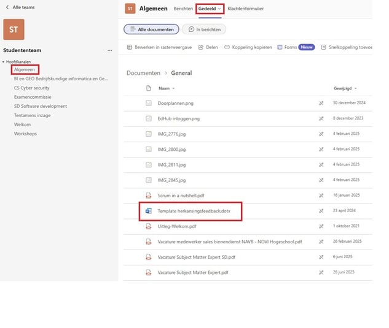Click date 1 oktober 2021
Image resolution: width=389 pixels, height=328 pixels.
[x=346, y=226]
